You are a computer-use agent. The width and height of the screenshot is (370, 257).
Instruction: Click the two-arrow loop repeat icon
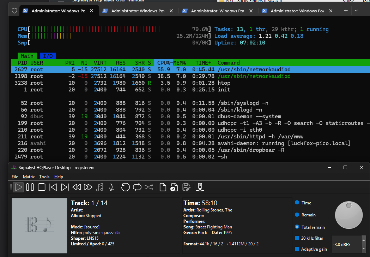(137, 187)
